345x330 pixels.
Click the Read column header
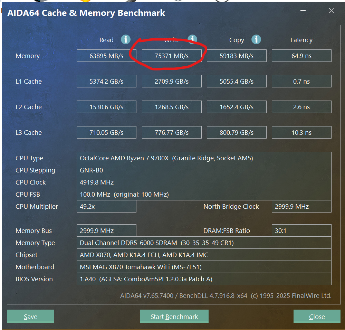pos(106,40)
